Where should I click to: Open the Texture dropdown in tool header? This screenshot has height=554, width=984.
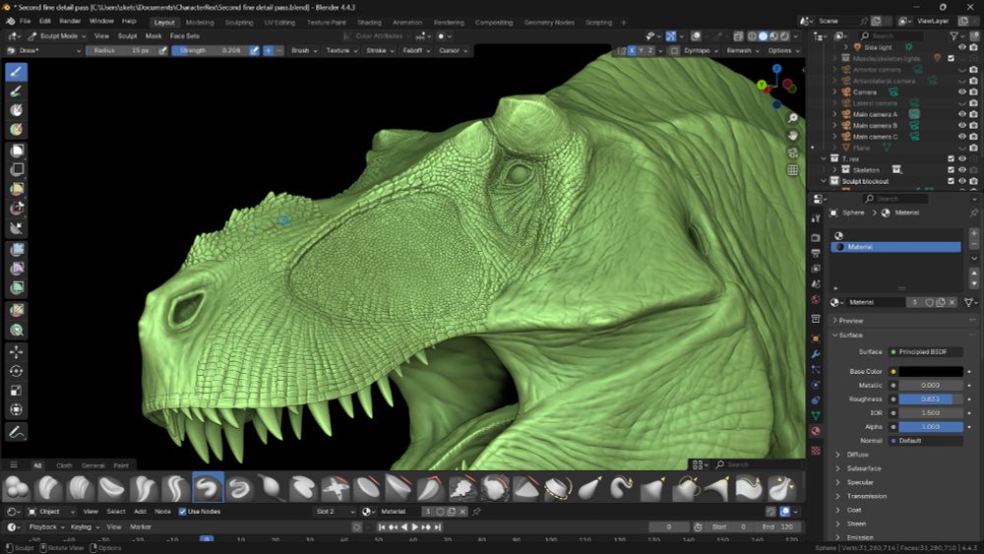click(341, 50)
